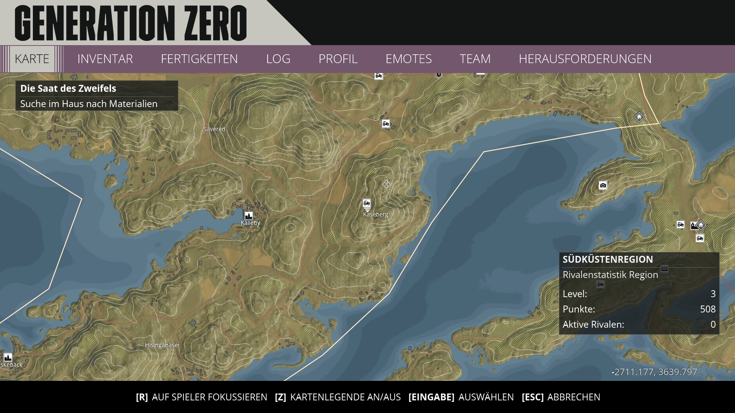Open the FERTIGKEITEN tab
Image resolution: width=735 pixels, height=413 pixels.
click(x=199, y=59)
